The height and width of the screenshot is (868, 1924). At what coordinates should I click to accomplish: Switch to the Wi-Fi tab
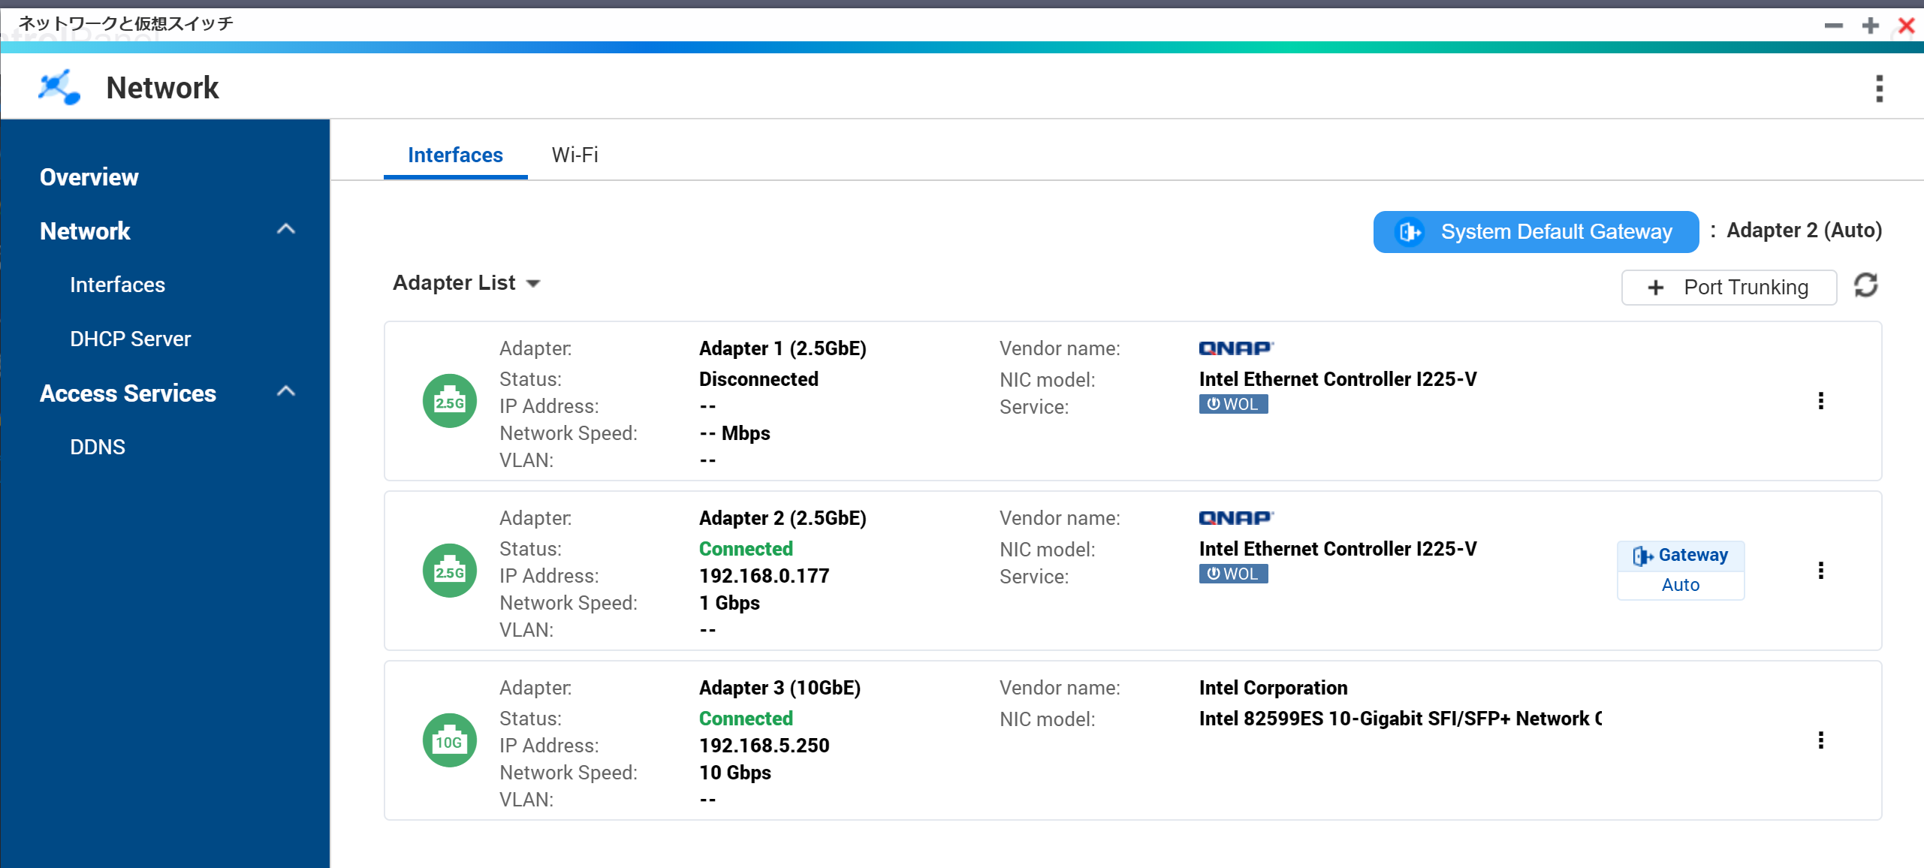[x=574, y=155]
